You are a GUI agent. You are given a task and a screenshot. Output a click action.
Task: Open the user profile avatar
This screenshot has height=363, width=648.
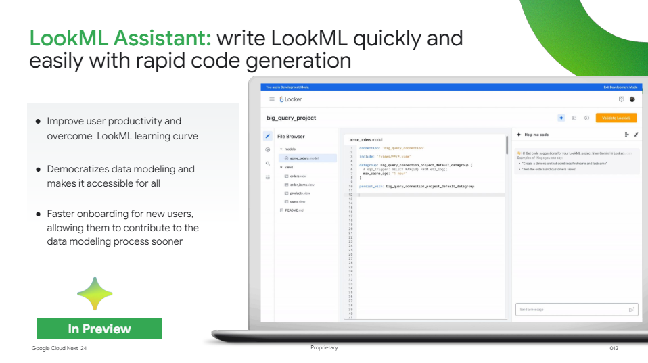(x=632, y=99)
